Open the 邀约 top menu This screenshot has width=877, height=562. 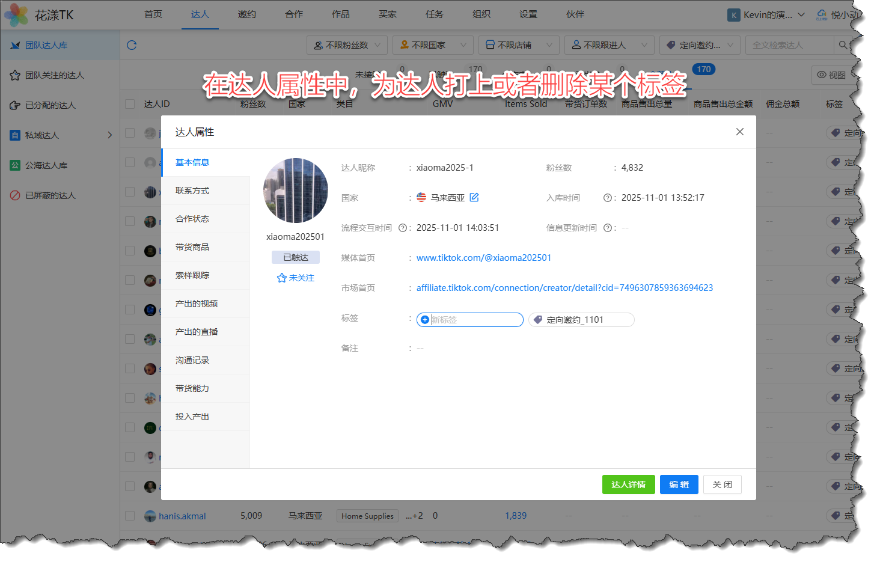[x=246, y=14]
